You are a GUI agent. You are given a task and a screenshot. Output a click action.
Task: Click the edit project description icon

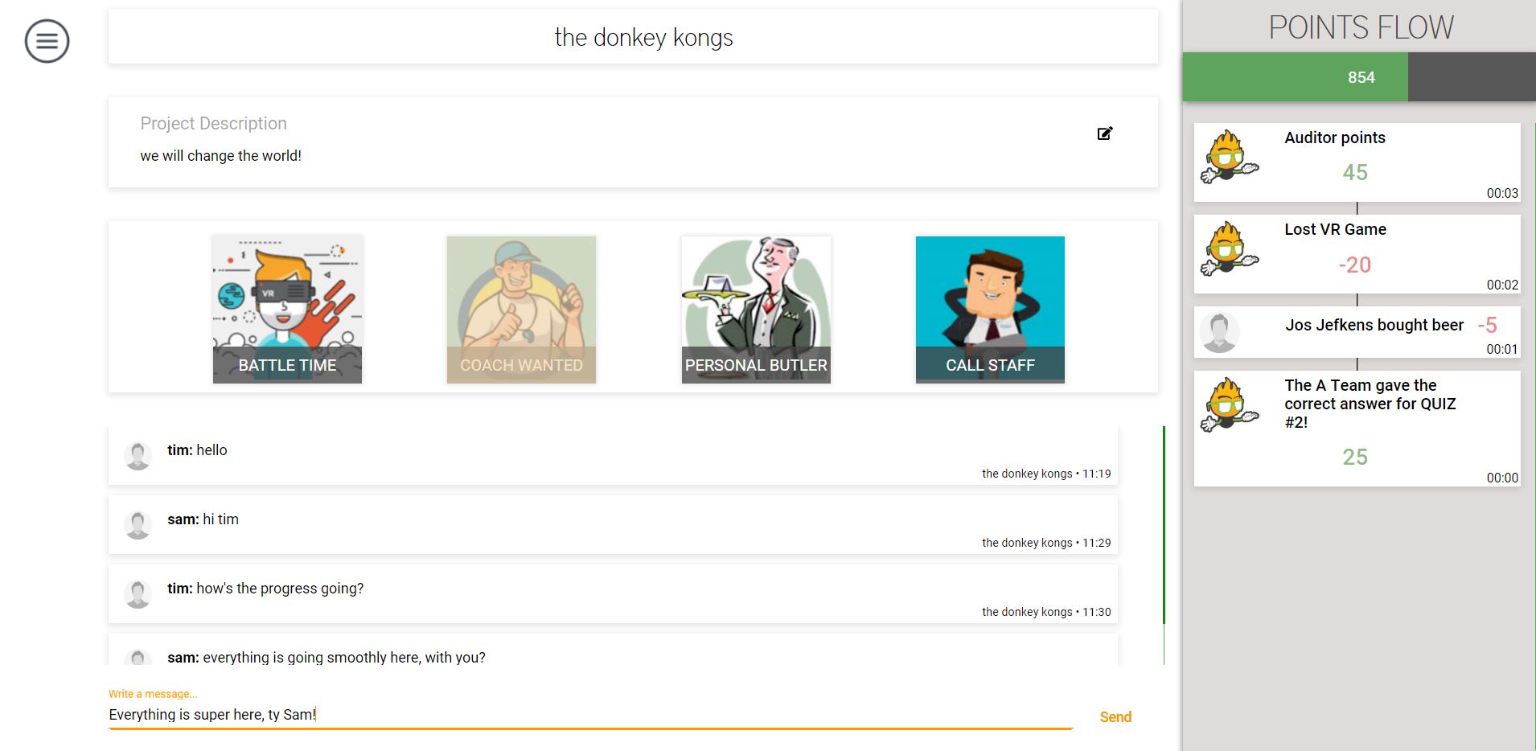[x=1105, y=133]
